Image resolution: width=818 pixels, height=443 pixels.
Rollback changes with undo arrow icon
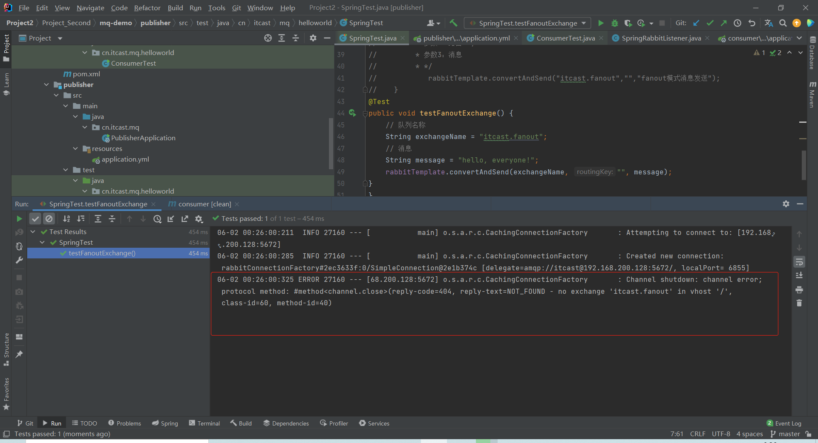click(x=752, y=23)
